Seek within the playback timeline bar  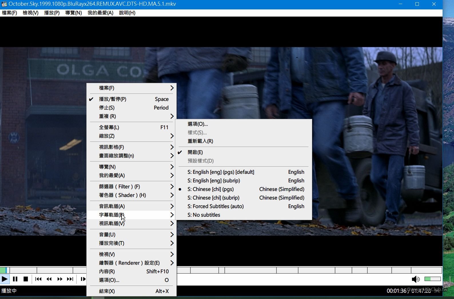(x=221, y=270)
